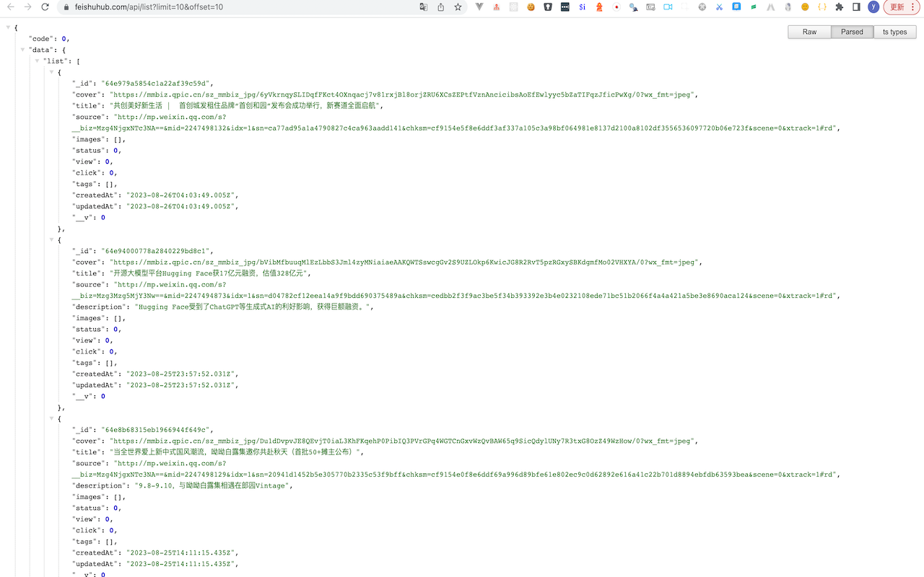
Task: Click inside the address bar
Action: point(217,7)
